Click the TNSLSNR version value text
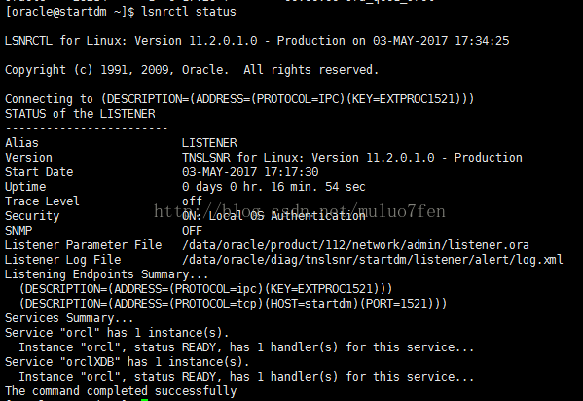The height and width of the screenshot is (401, 583). 352,158
